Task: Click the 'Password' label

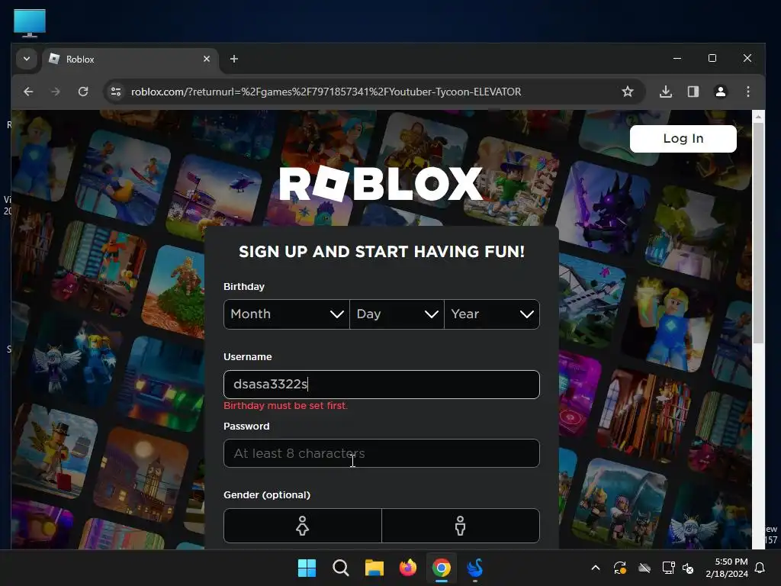Action: click(x=246, y=426)
